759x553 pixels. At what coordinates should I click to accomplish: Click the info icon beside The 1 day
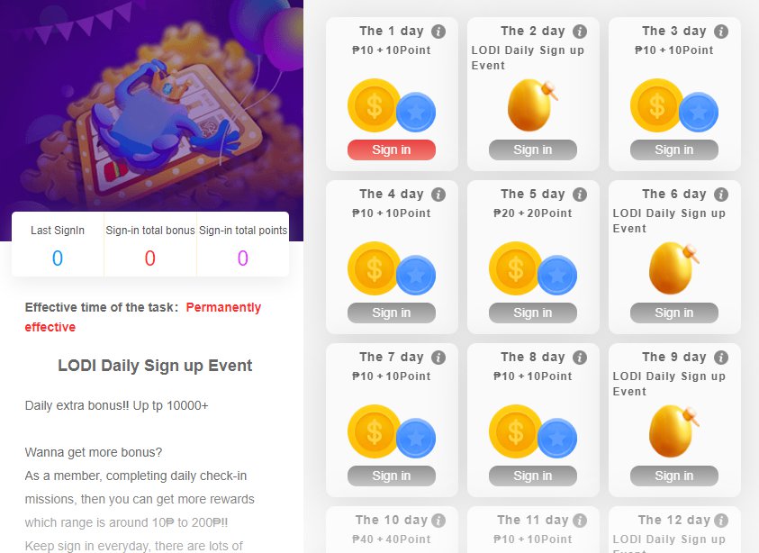point(438,32)
